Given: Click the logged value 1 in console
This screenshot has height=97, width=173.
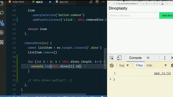Looking at the screenshot, I should pyautogui.click(x=115, y=73).
